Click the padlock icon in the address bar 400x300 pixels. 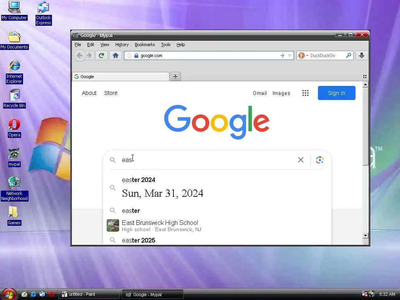click(x=136, y=55)
